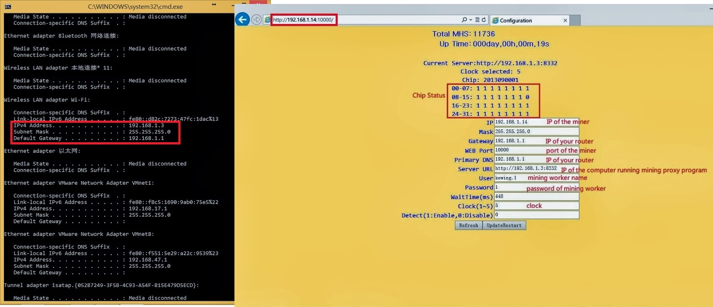
Task: Click the cmd.exe window title text
Action: pyautogui.click(x=135, y=7)
